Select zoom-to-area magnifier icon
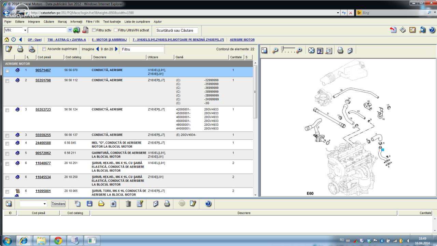The height and width of the screenshot is (246, 437). pos(328,51)
